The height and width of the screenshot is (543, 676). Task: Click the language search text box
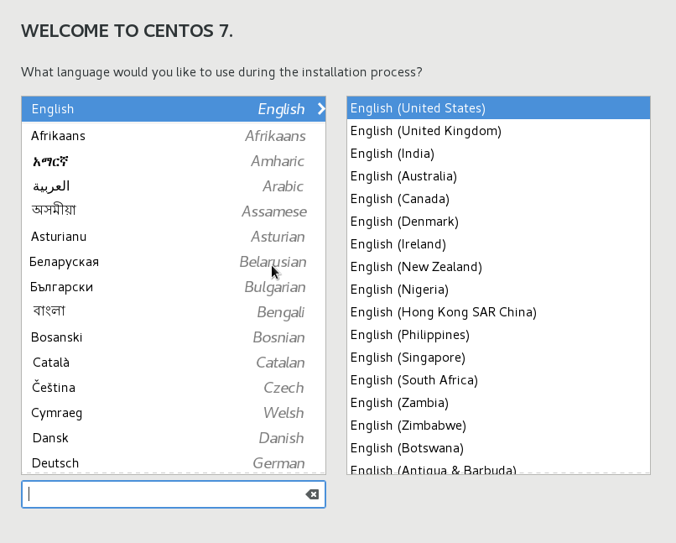[164, 494]
